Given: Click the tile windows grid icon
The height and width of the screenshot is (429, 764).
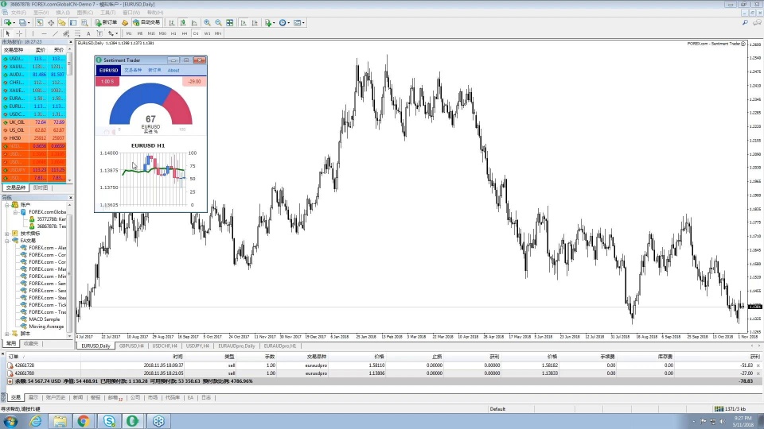Looking at the screenshot, I should click(229, 22).
